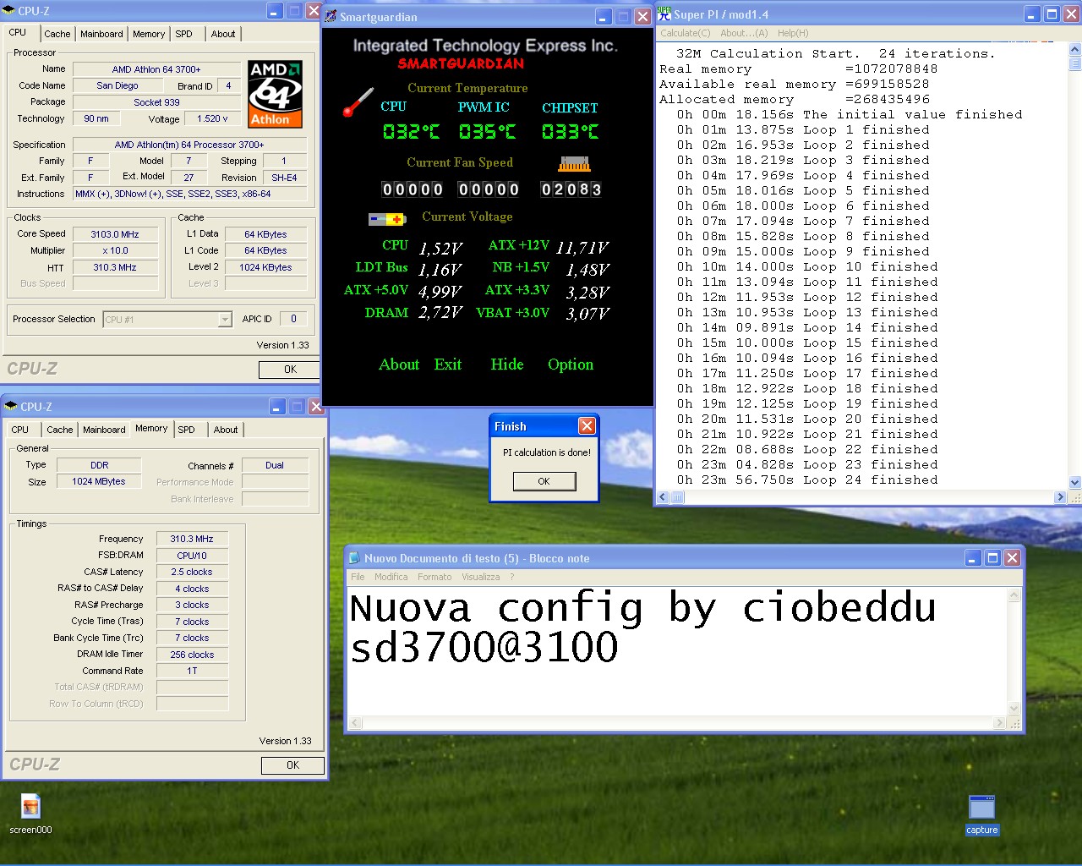Click the Command Rate value 1T

coord(192,671)
